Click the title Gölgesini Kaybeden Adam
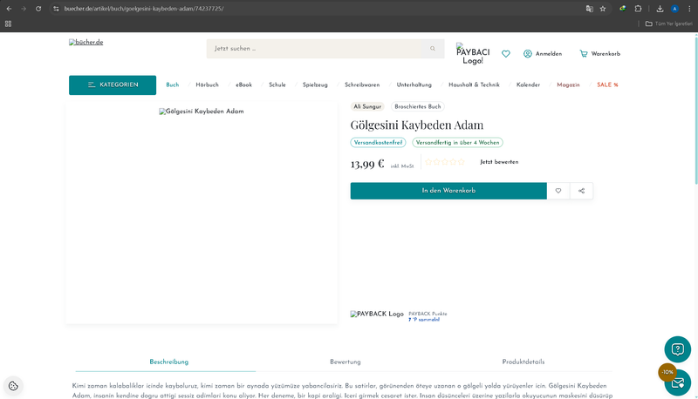 click(417, 125)
